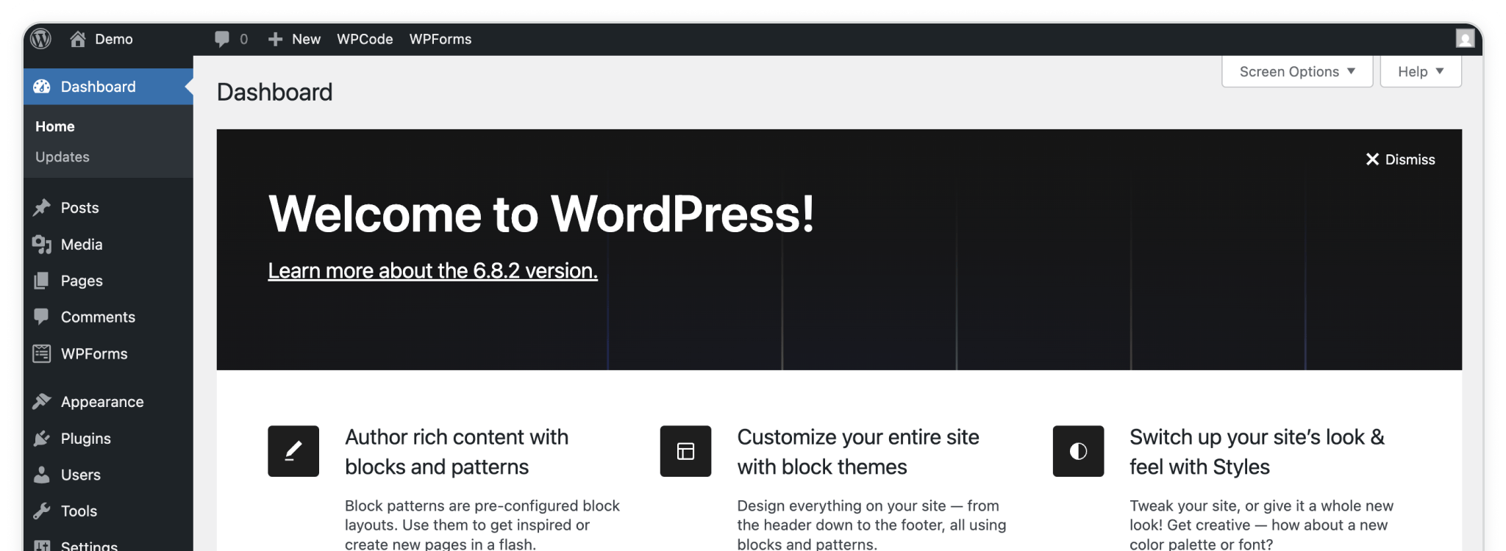The image size is (1506, 551).
Task: Open the user avatar in top right
Action: click(1465, 39)
